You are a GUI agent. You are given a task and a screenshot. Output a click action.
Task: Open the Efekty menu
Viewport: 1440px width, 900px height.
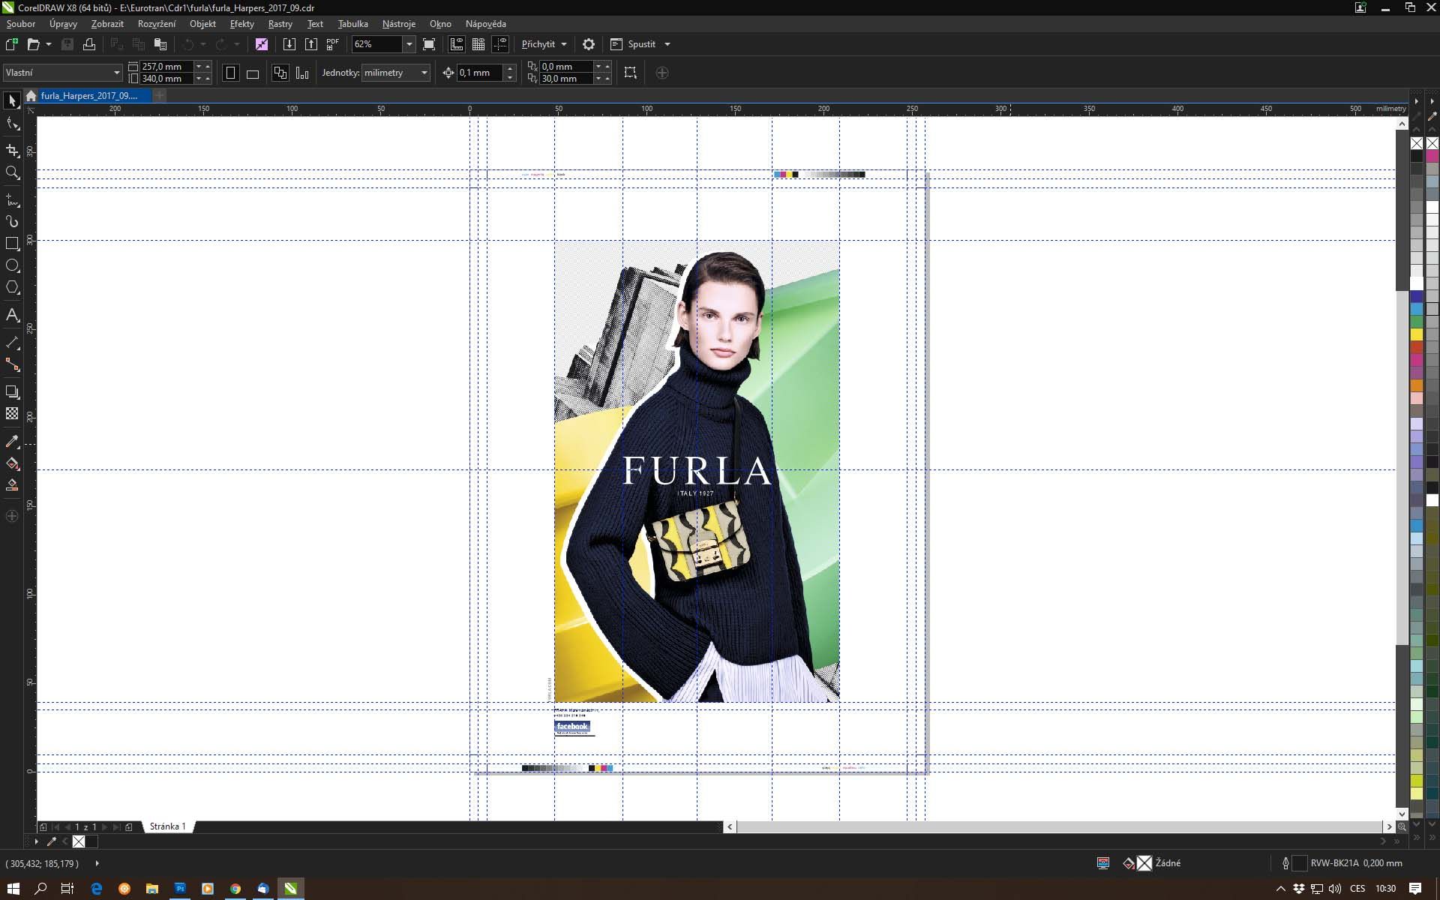[241, 24]
